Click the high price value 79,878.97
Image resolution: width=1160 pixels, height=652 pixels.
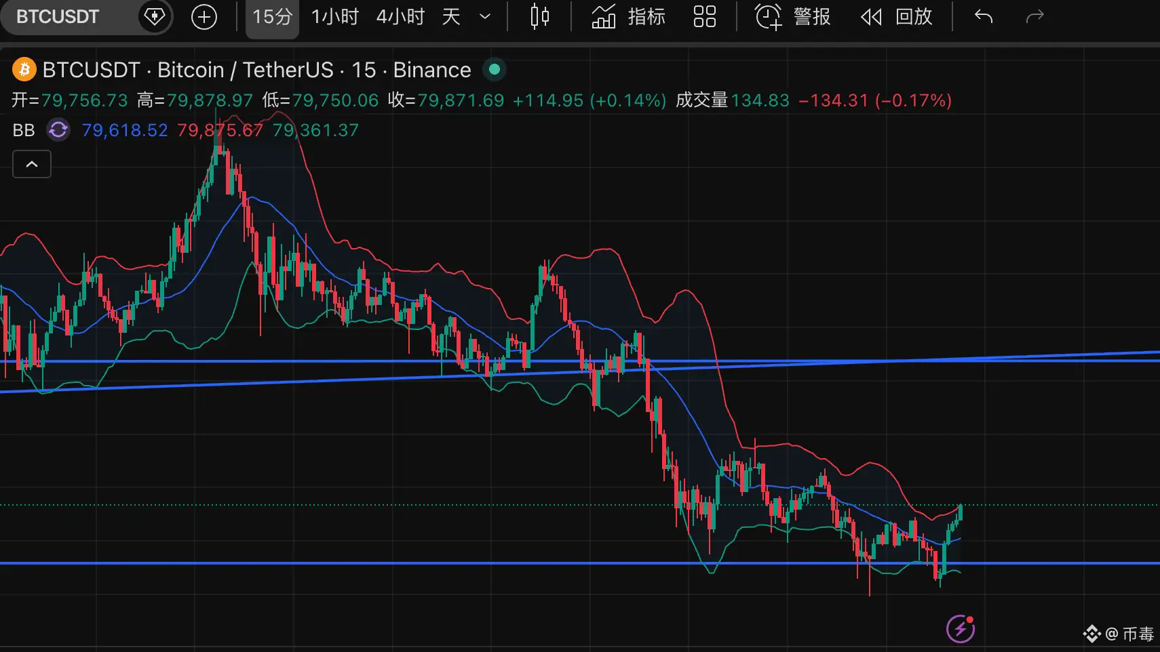(x=210, y=100)
